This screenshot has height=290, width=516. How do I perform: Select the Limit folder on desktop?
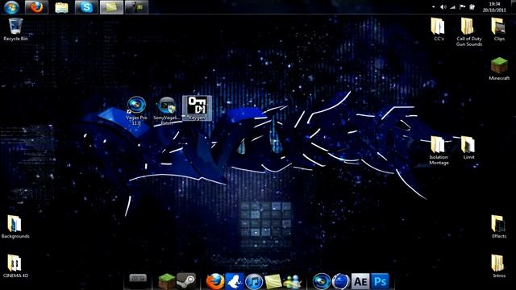click(468, 147)
